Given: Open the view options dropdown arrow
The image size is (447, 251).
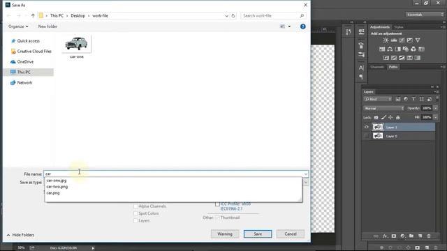Looking at the screenshot, I should 289,26.
